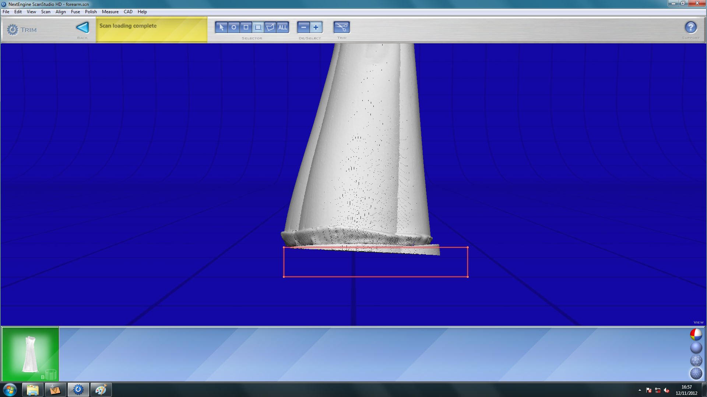This screenshot has height=397, width=707.
Task: Activate the rectangle marquee selector
Action: 258,27
